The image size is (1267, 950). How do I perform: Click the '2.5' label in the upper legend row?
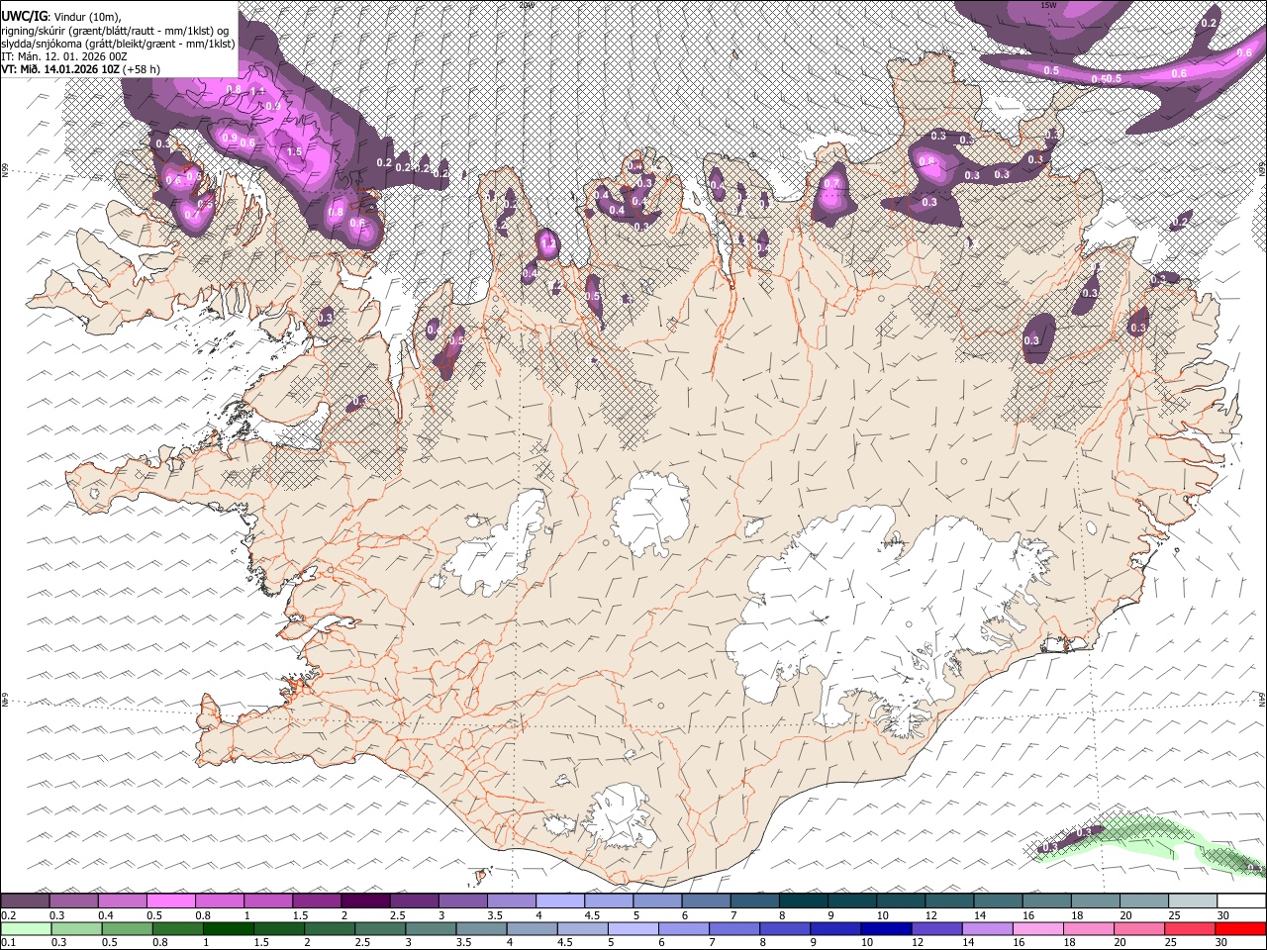pos(398,915)
